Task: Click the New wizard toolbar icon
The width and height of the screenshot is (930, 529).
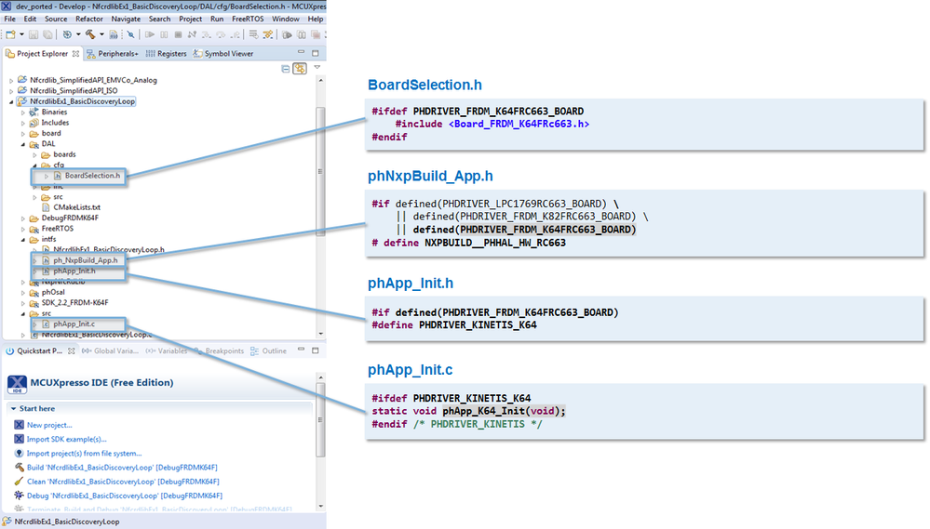Action: coord(10,35)
